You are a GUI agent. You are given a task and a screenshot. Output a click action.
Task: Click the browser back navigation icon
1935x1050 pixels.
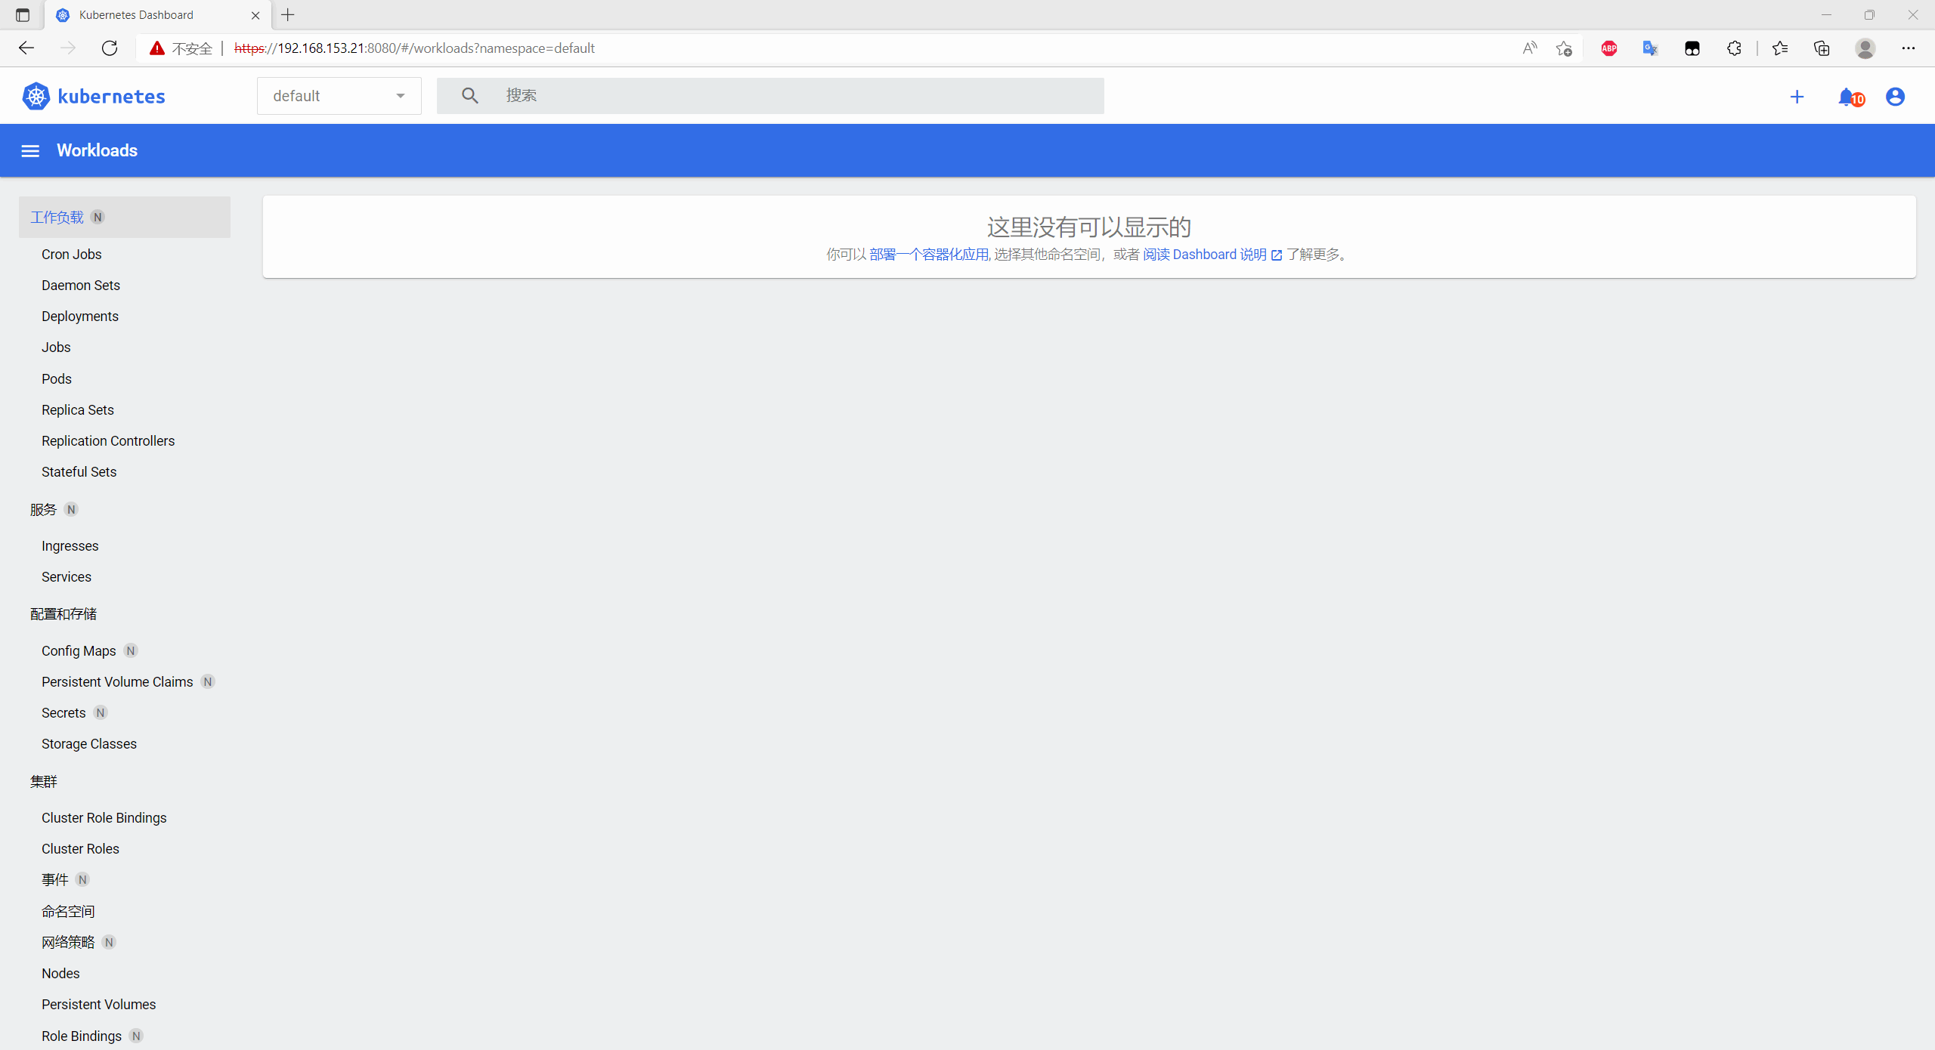[x=27, y=48]
